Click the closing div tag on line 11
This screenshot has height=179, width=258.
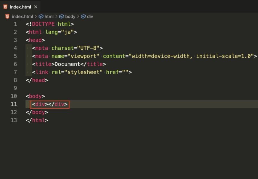pos(58,104)
